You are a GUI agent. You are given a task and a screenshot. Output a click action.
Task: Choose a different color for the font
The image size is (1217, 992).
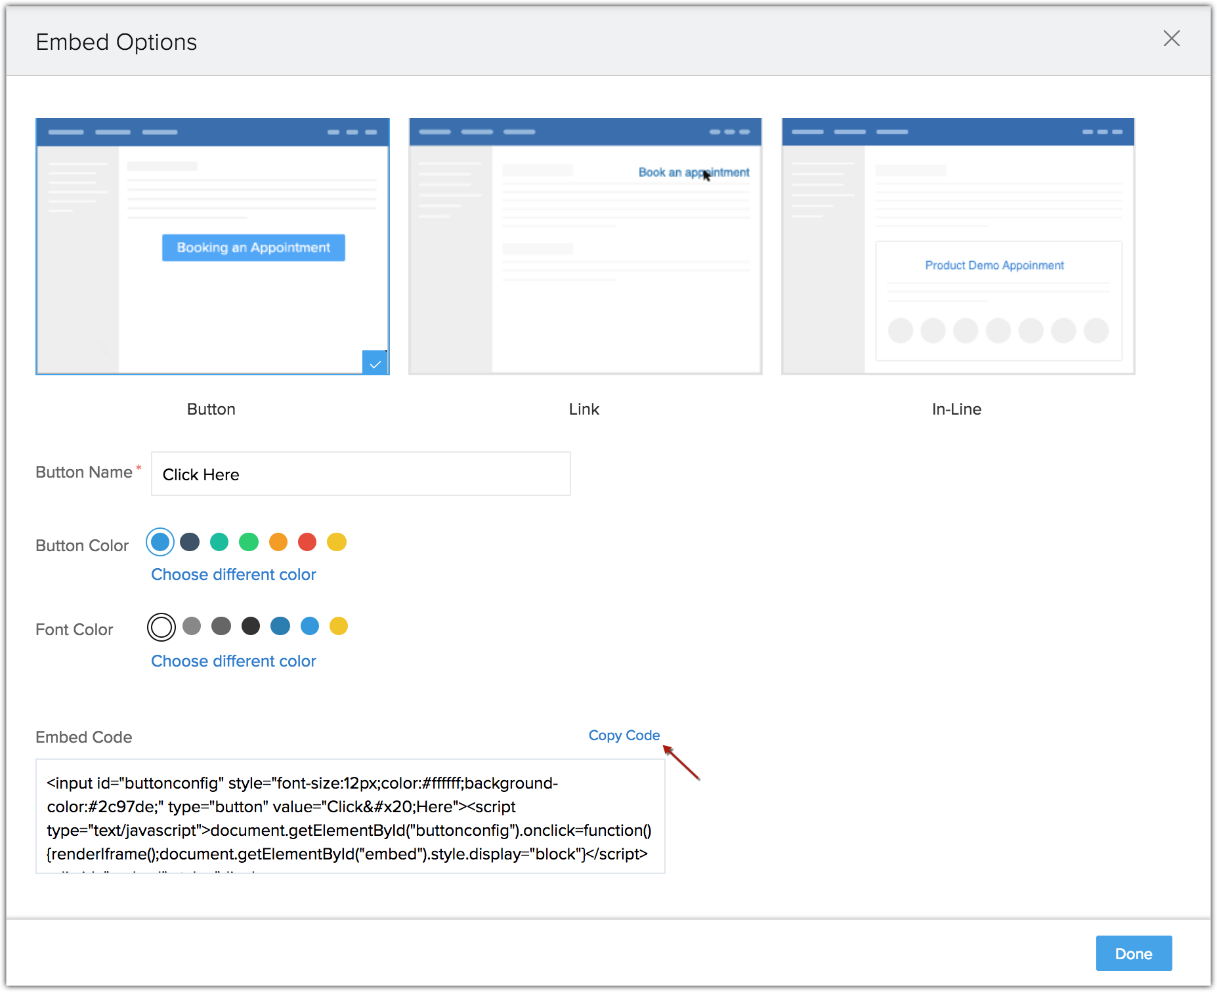234,661
